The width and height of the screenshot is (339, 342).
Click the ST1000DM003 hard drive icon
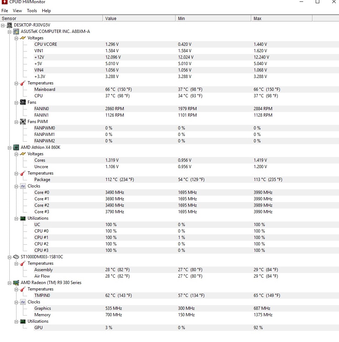click(x=16, y=257)
